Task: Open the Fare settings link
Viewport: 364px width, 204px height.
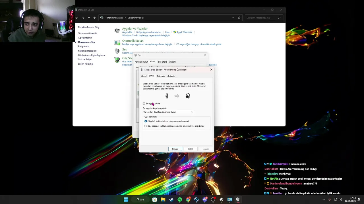Action: [x=167, y=32]
